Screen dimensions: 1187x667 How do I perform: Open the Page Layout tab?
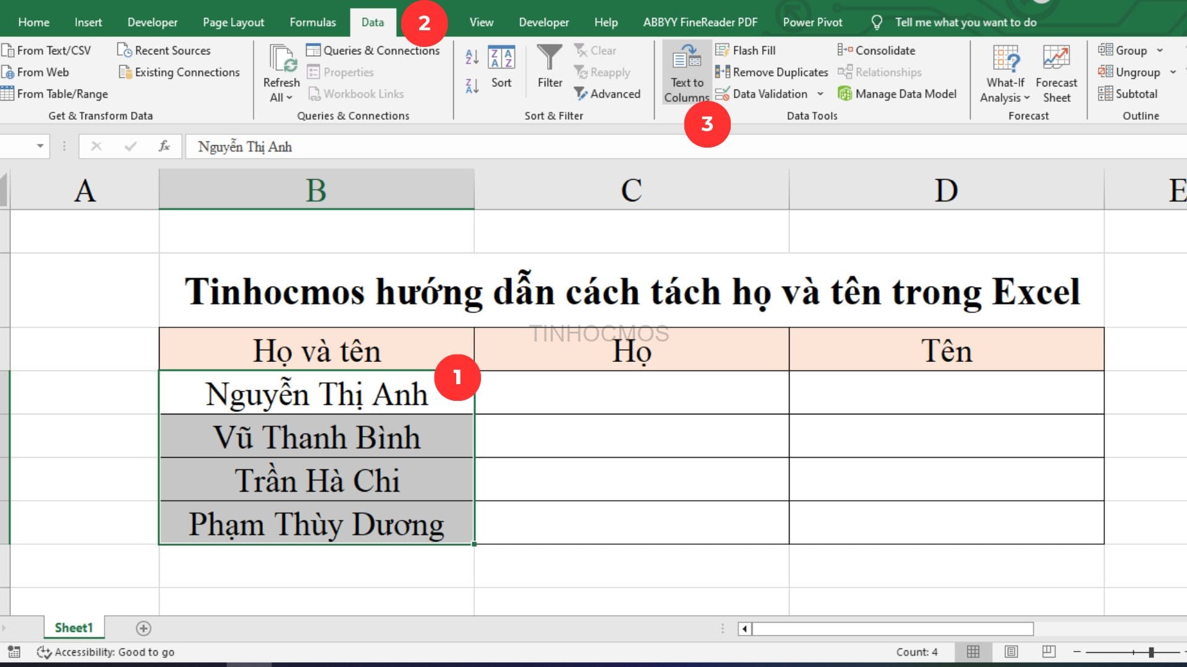tap(234, 22)
